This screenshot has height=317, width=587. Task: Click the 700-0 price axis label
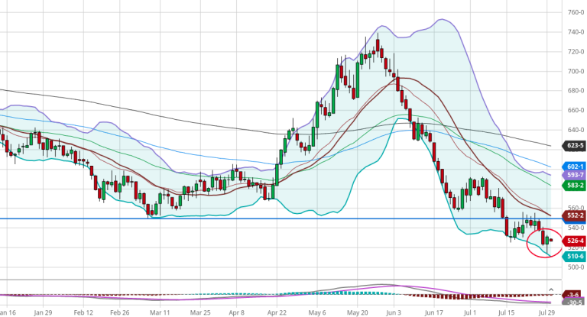coord(574,71)
